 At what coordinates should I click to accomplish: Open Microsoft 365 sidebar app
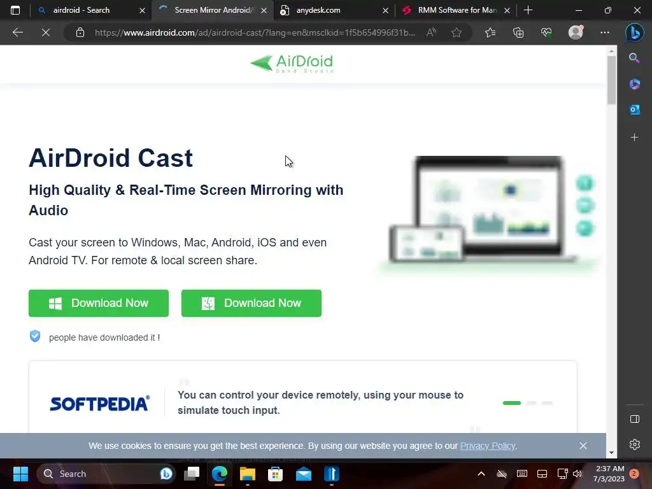click(635, 84)
